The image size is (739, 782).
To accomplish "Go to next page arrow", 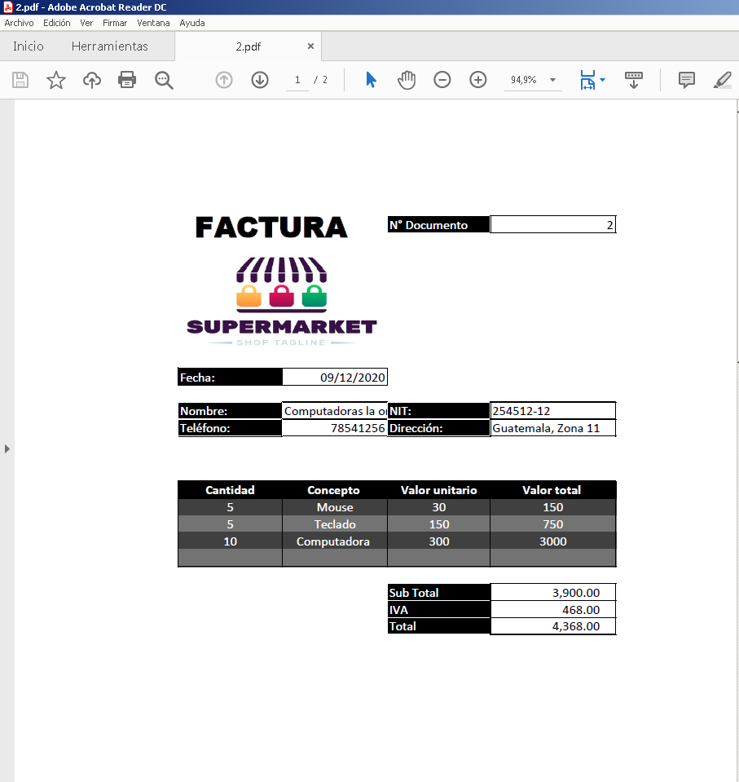I will click(260, 80).
